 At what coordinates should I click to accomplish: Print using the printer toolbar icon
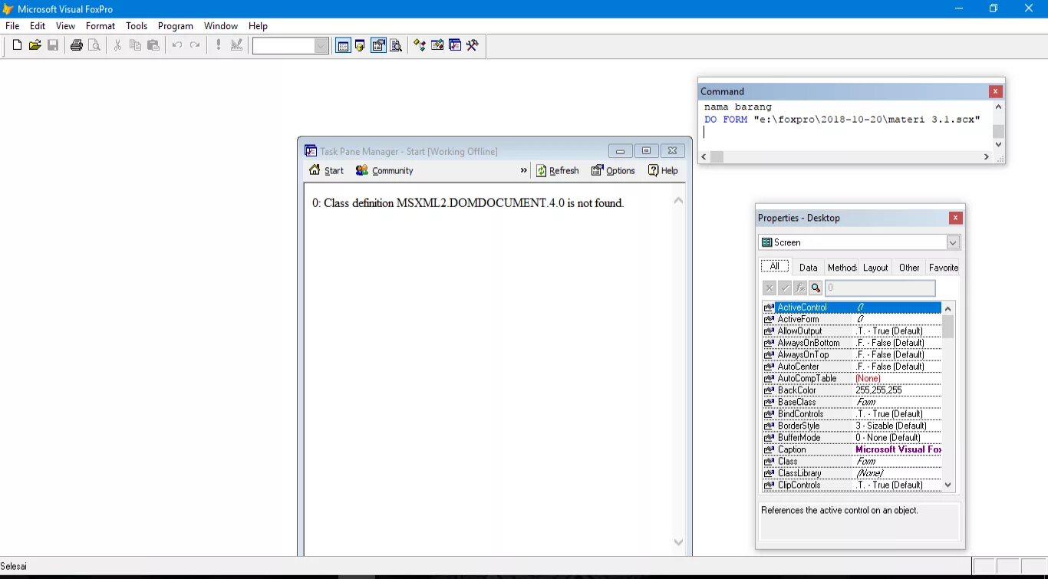77,45
